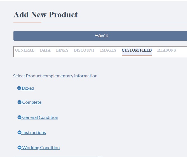Click the back arrow icon in BACK bar
Screen dimensions: 187x157
pos(97,36)
